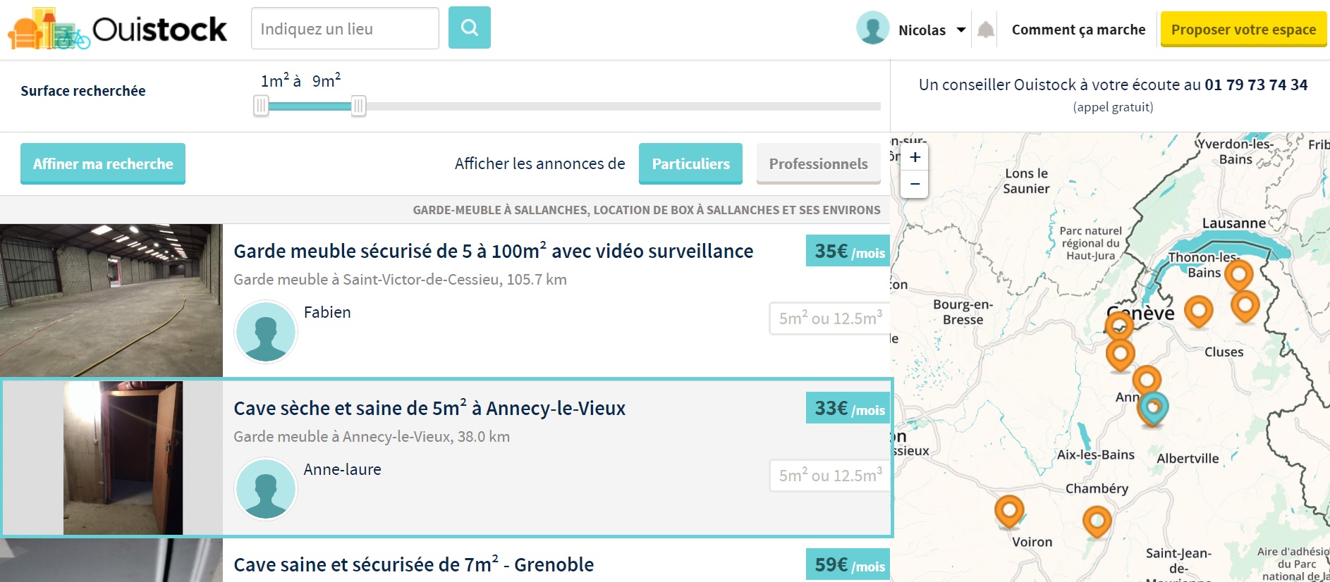Click the 35€ /mois price tag
This screenshot has height=582, width=1330.
(848, 251)
